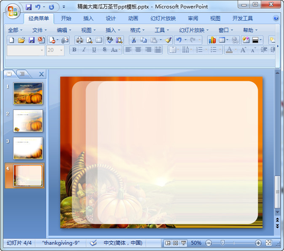
Task: Expand the 文件 dropdown menu
Action: point(39,30)
